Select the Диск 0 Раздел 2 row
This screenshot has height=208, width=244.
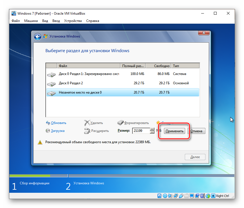click(123, 83)
